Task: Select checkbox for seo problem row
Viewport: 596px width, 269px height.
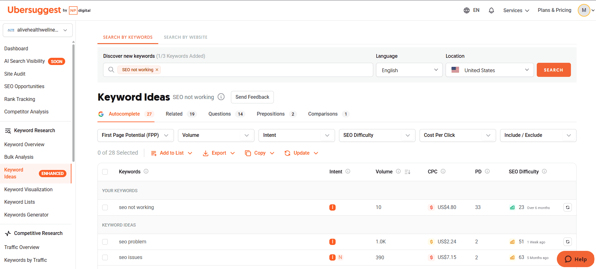Action: (105, 242)
